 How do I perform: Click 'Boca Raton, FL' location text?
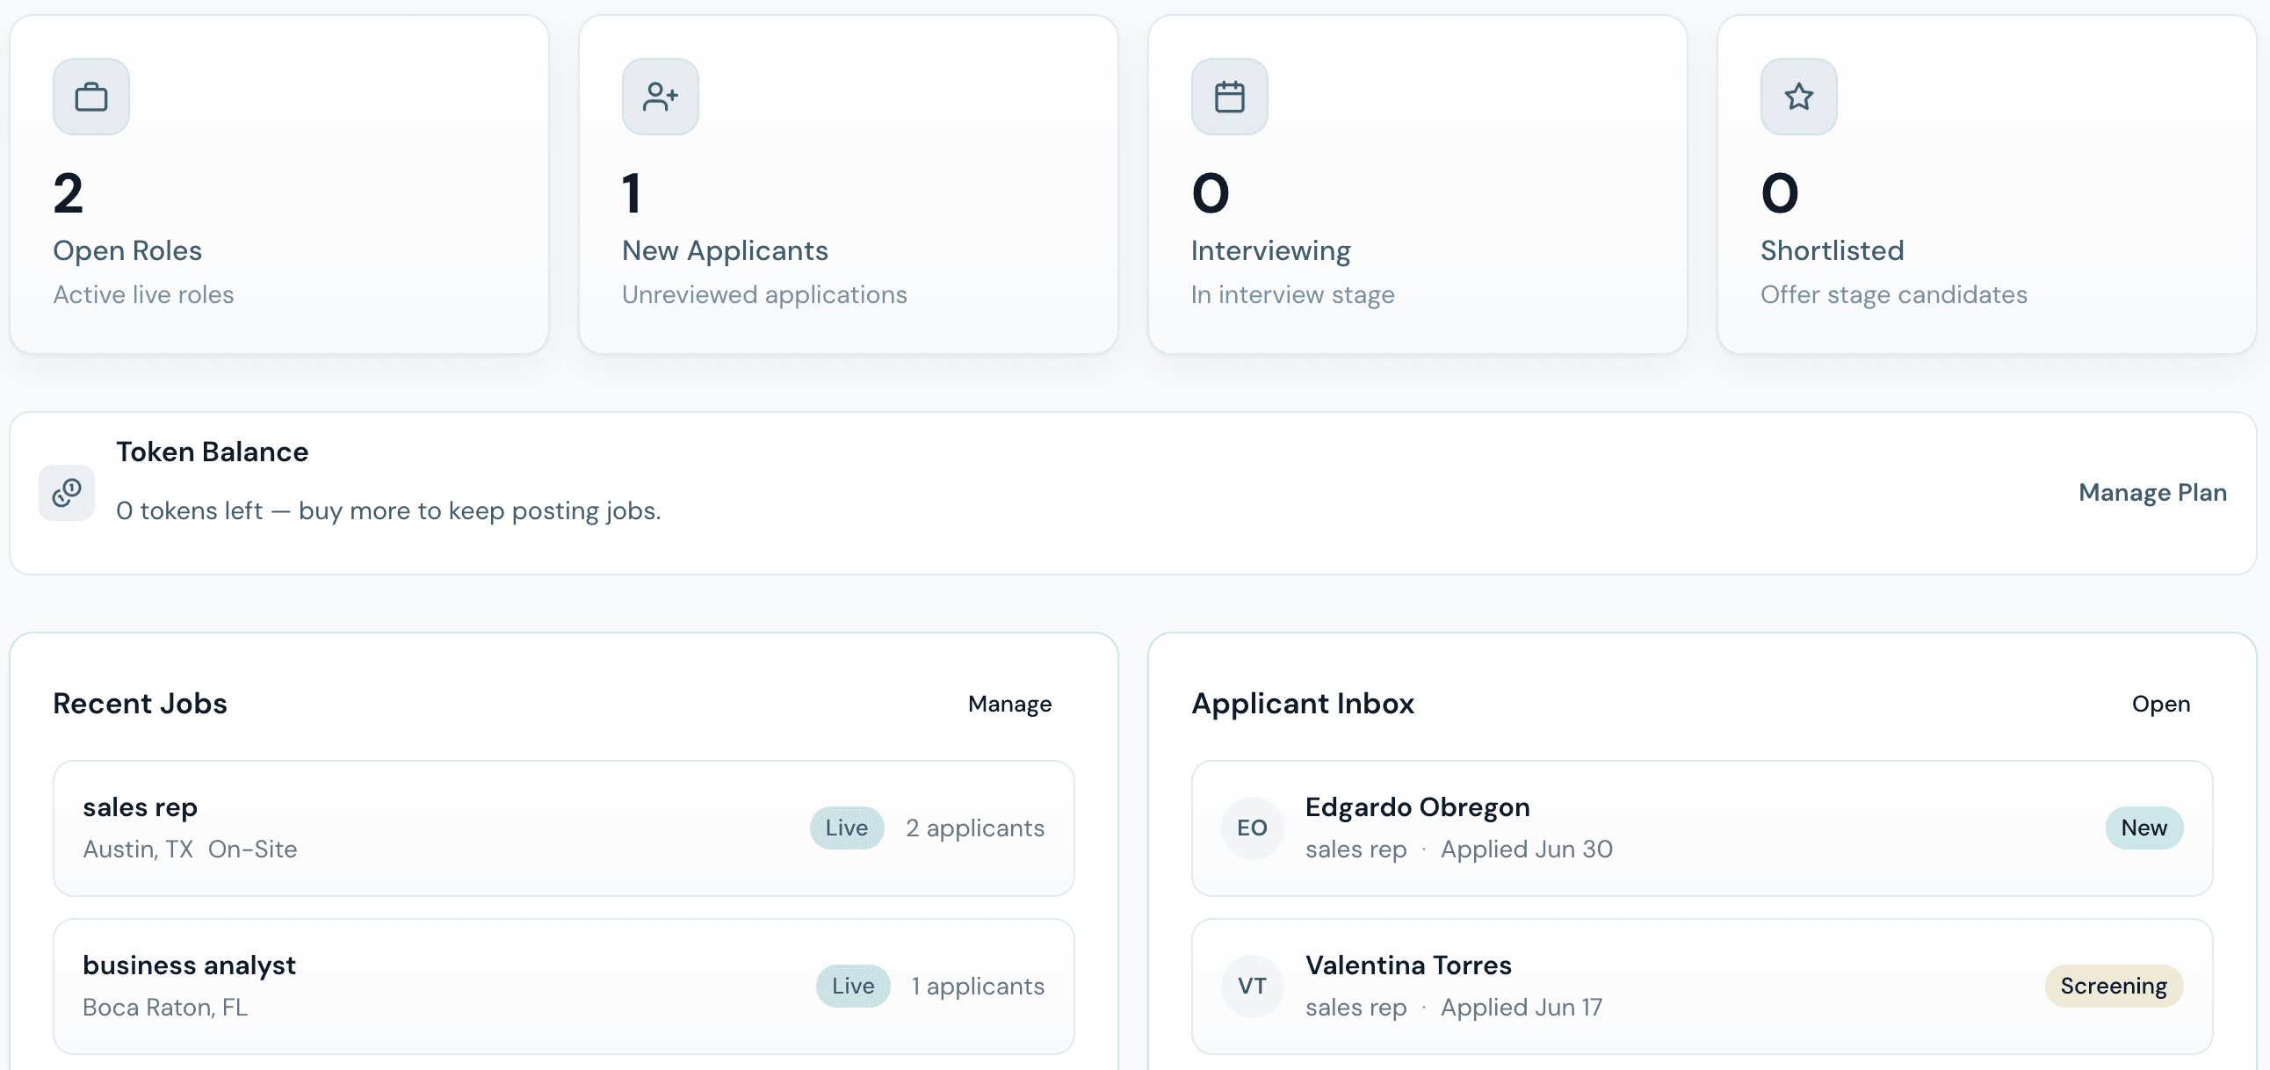click(x=165, y=1007)
